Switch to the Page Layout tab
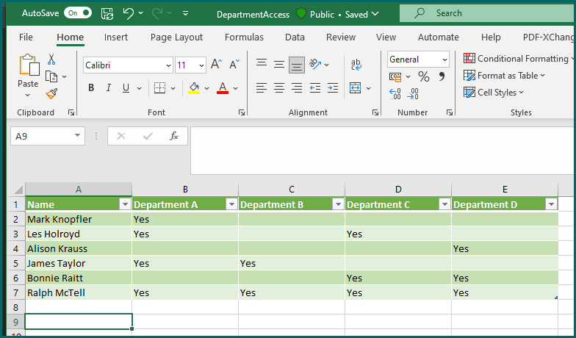 [176, 37]
